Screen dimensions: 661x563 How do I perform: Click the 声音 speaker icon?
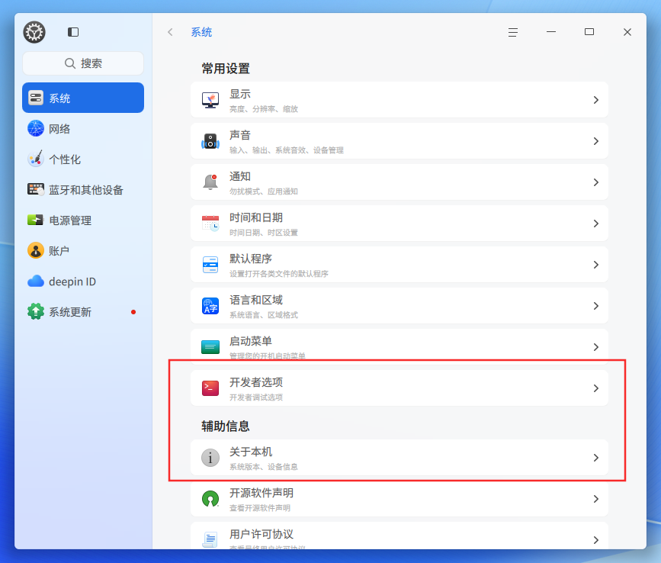(x=210, y=141)
